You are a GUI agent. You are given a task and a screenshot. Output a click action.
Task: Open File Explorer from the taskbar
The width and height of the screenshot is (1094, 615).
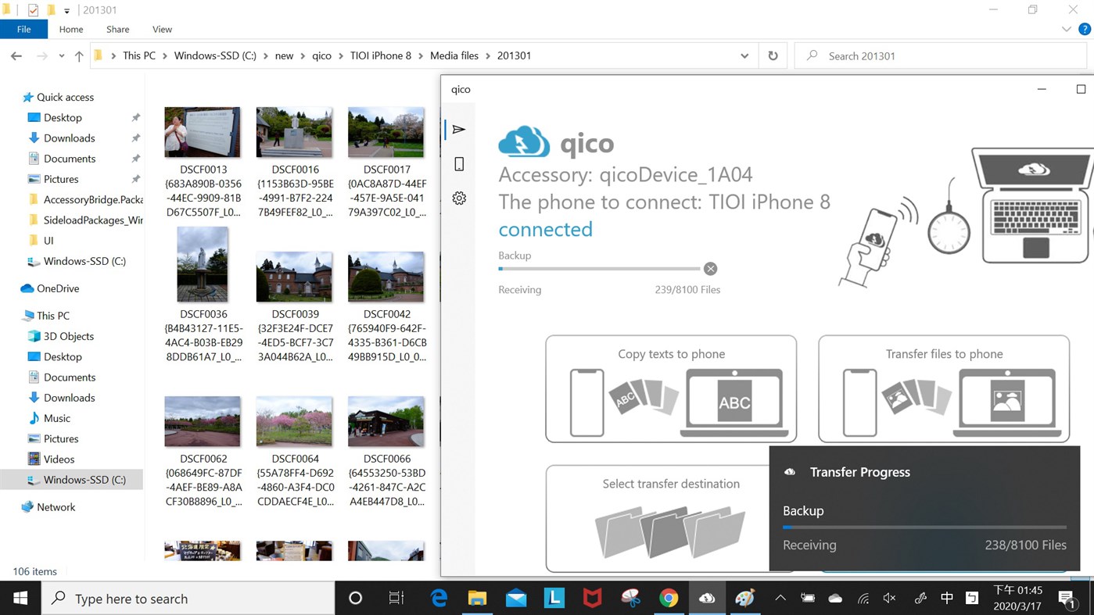(477, 598)
